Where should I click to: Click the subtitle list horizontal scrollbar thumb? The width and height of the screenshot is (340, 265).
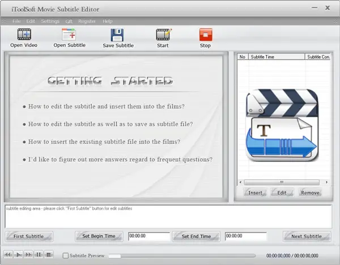[282, 182]
